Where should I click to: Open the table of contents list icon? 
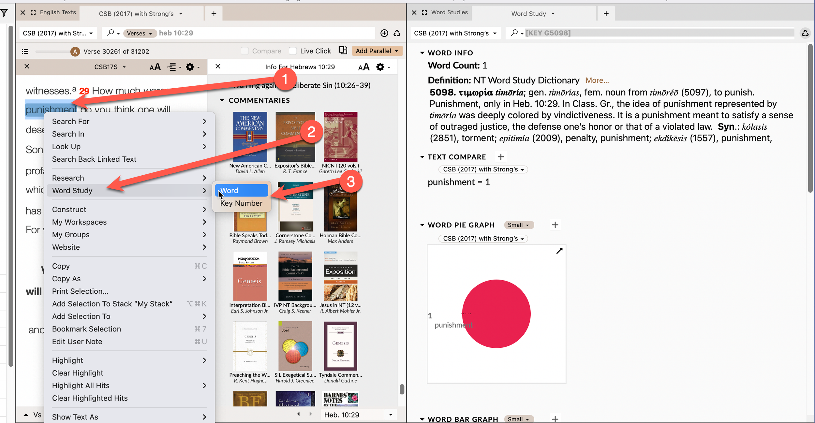tap(25, 51)
